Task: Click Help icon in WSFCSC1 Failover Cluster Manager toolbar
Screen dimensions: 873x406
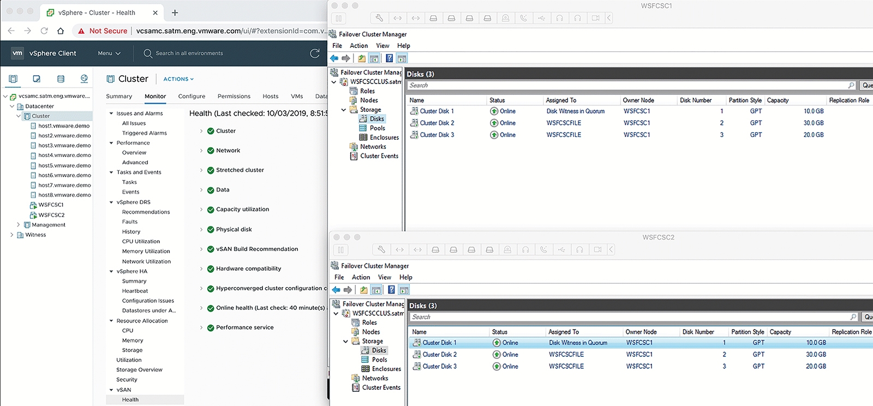Action: pyautogui.click(x=389, y=58)
